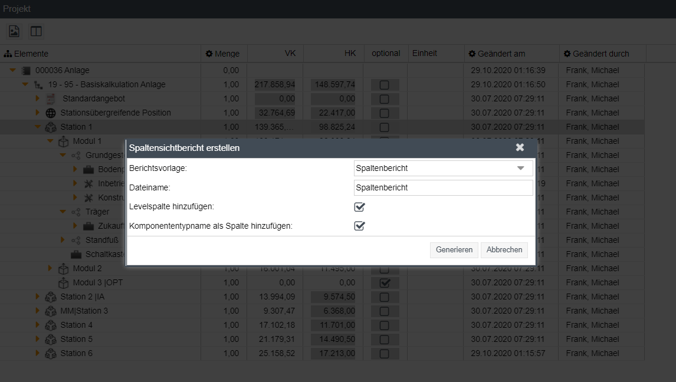Screen dimensions: 676x382
Task: Toggle optional checkbox for Station 6 row
Action: [x=384, y=354]
